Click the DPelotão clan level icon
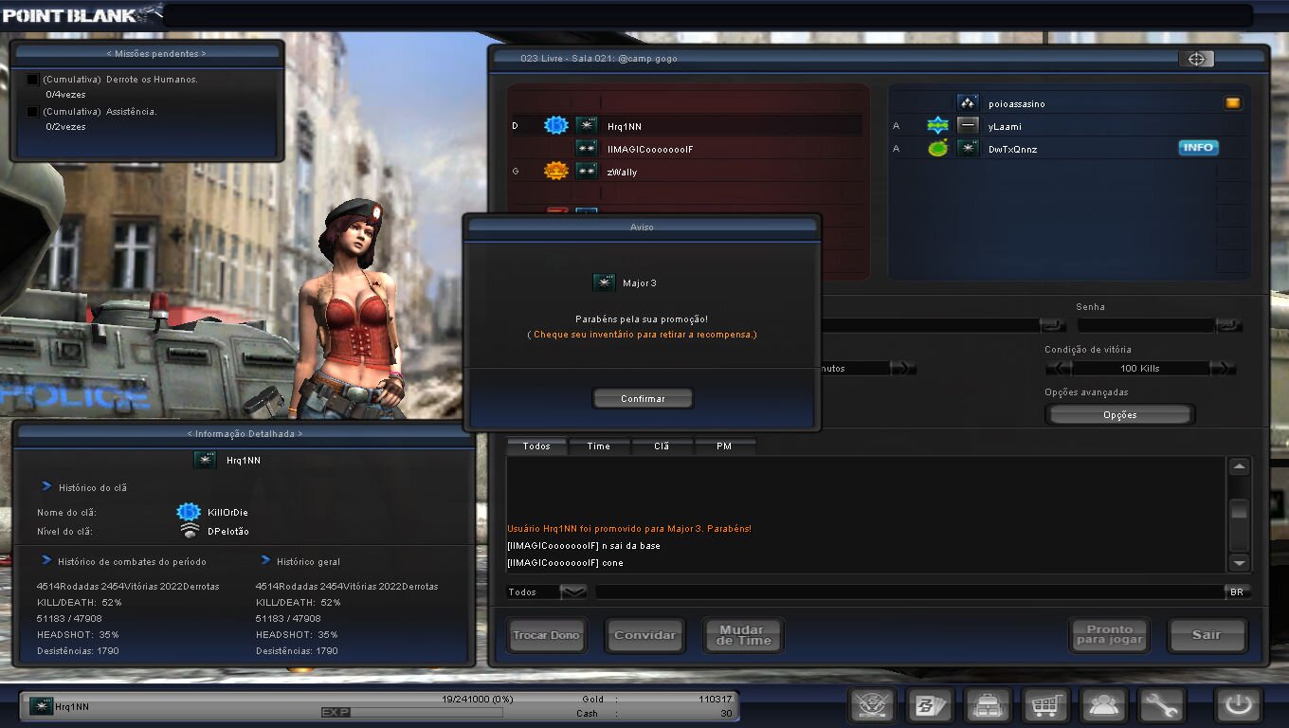Image resolution: width=1289 pixels, height=728 pixels. coord(190,531)
